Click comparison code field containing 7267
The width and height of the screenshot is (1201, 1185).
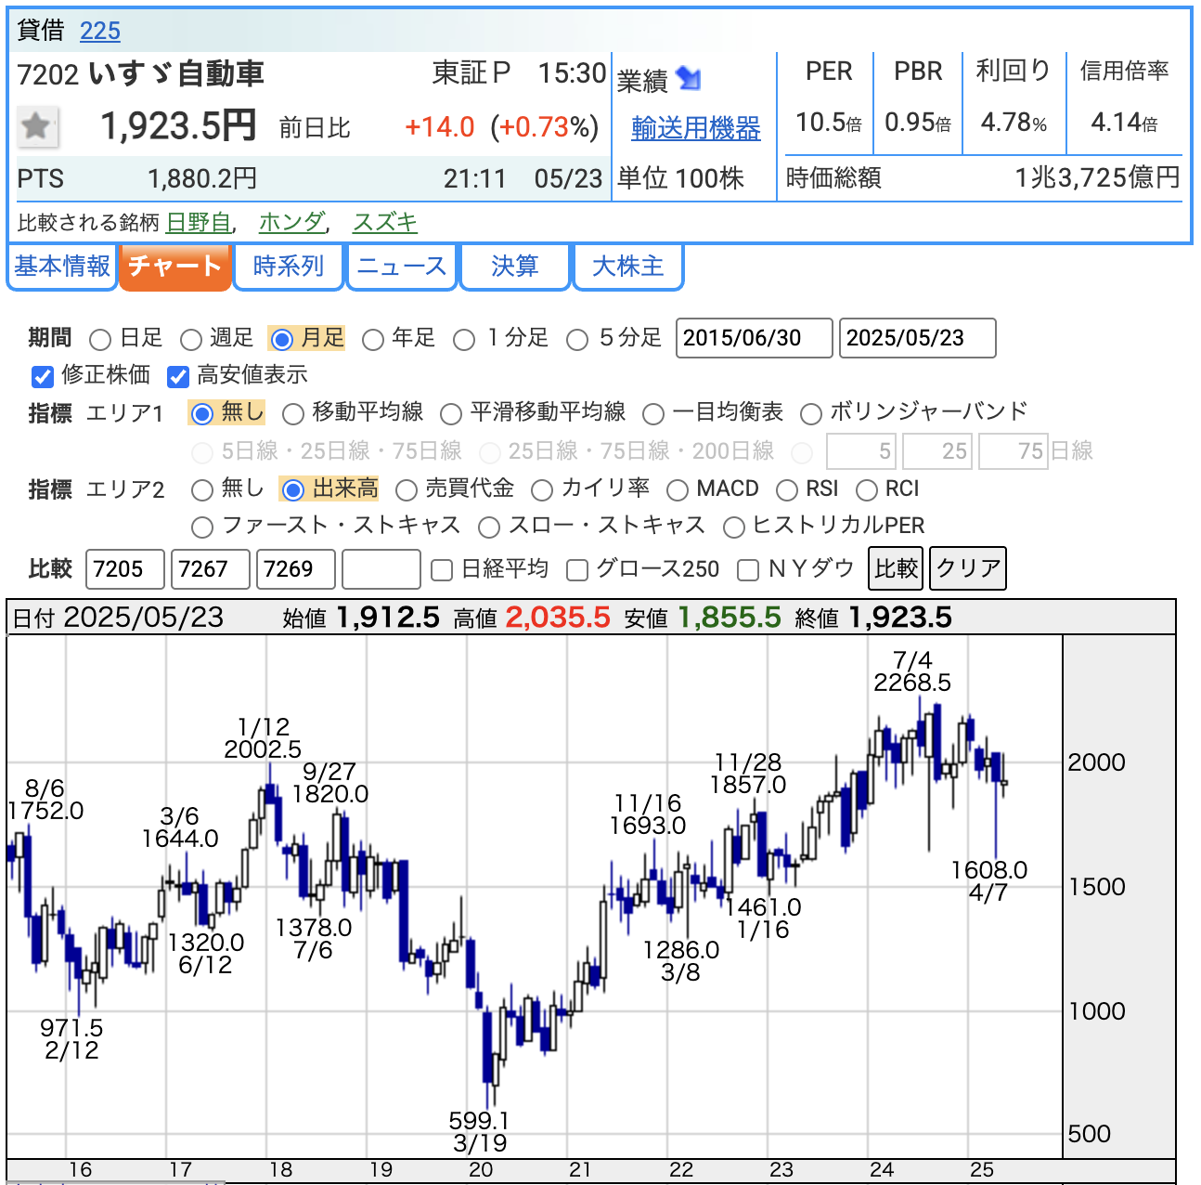pyautogui.click(x=211, y=569)
